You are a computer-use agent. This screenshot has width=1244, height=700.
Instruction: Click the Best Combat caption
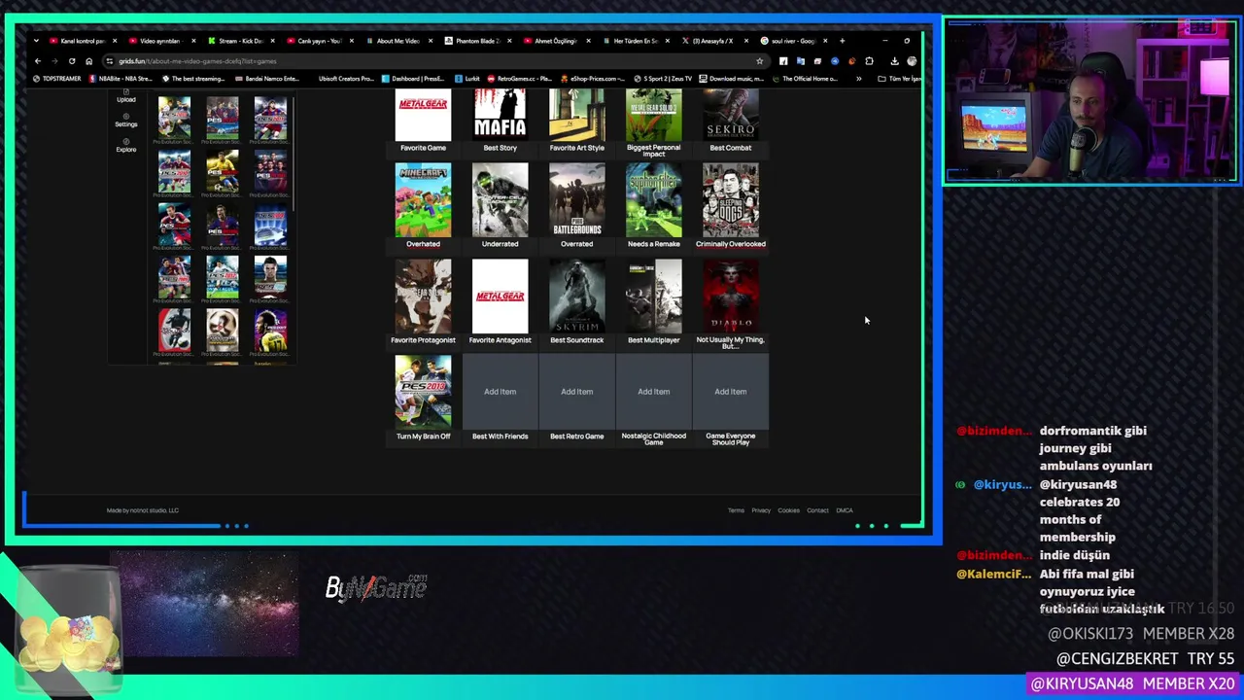(731, 148)
